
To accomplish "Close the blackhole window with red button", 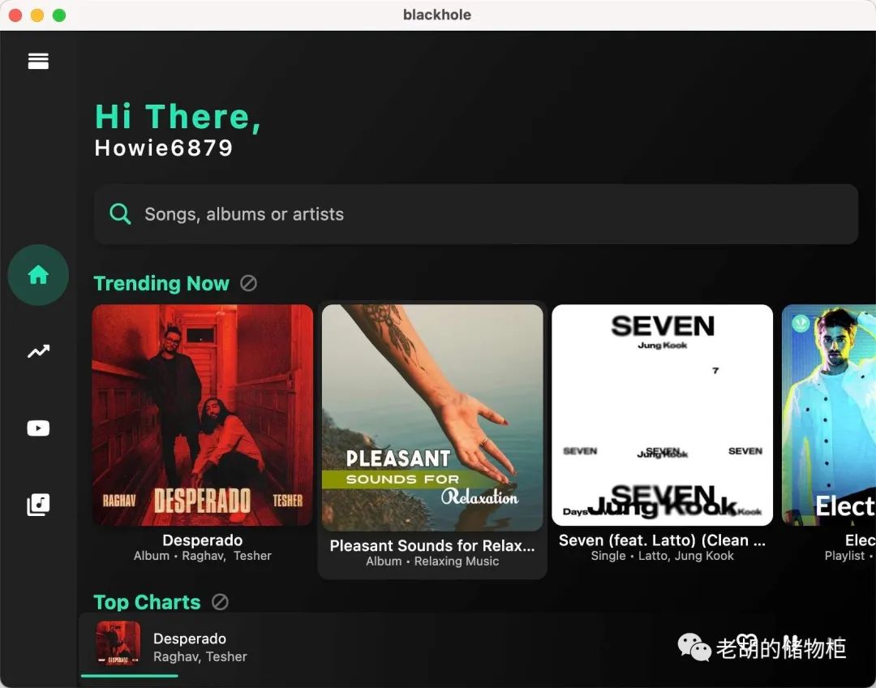I will pyautogui.click(x=15, y=15).
